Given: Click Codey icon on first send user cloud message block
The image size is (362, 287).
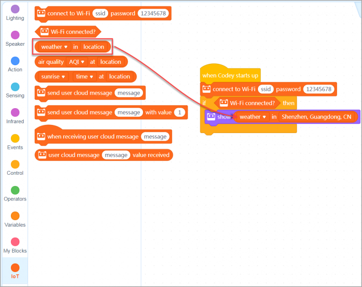Looking at the screenshot, I should tap(41, 93).
